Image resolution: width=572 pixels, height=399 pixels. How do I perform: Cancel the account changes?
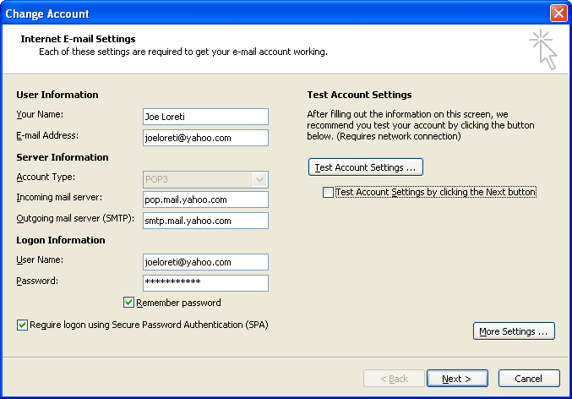click(x=529, y=379)
